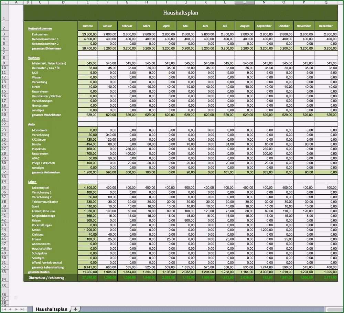Click the select-all corner box
344x313 pixels.
4,2
